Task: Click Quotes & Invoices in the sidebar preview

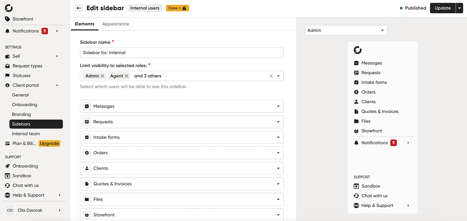Action: pos(380,111)
